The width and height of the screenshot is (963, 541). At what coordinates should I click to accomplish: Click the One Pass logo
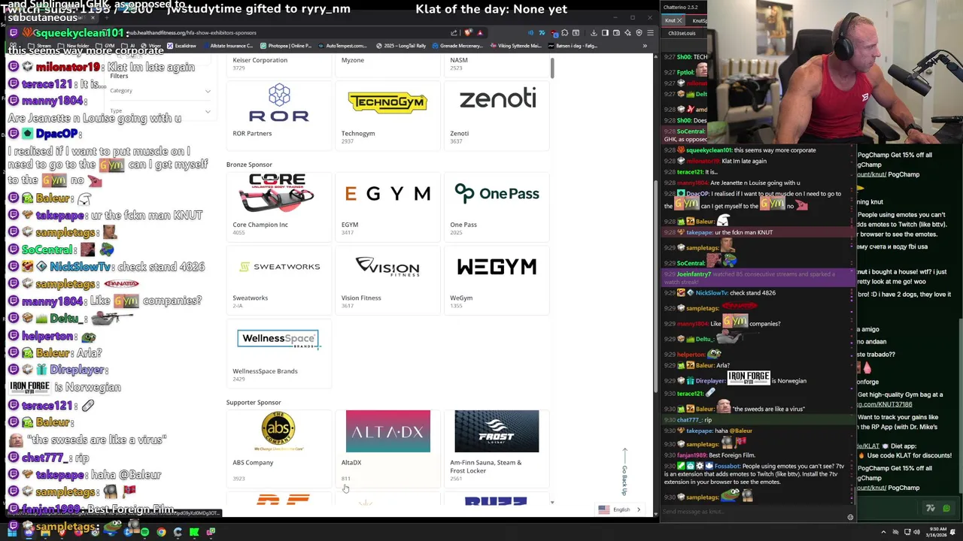(x=497, y=194)
